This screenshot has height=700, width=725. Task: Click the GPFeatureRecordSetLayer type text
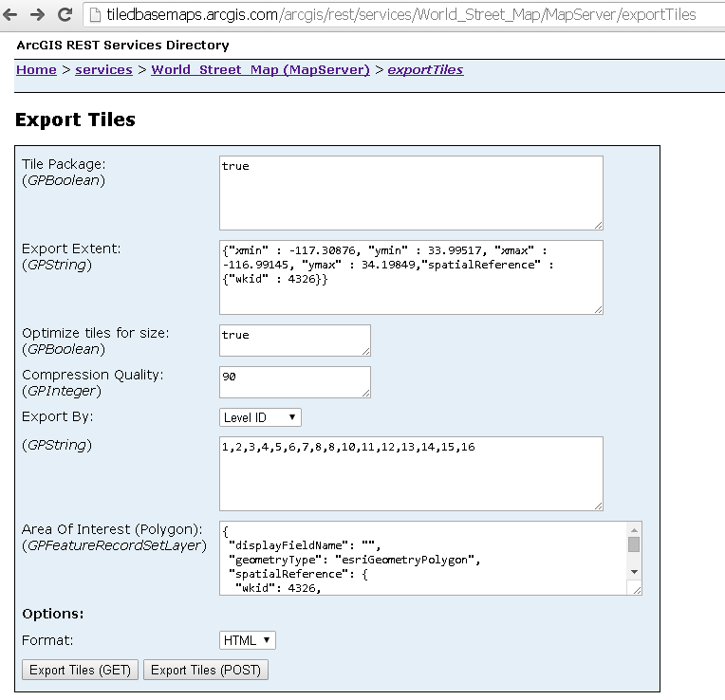click(x=114, y=545)
